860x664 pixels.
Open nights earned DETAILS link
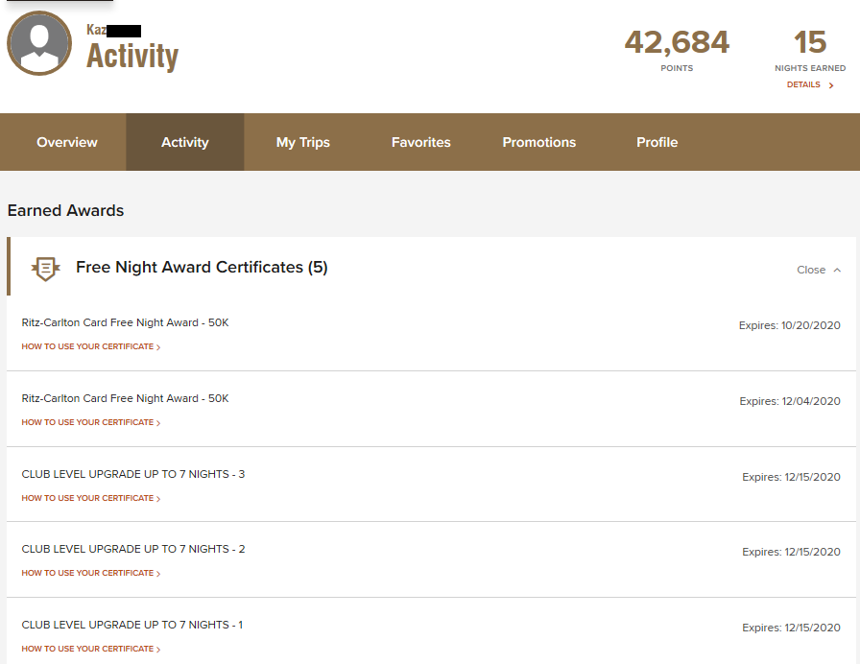810,85
